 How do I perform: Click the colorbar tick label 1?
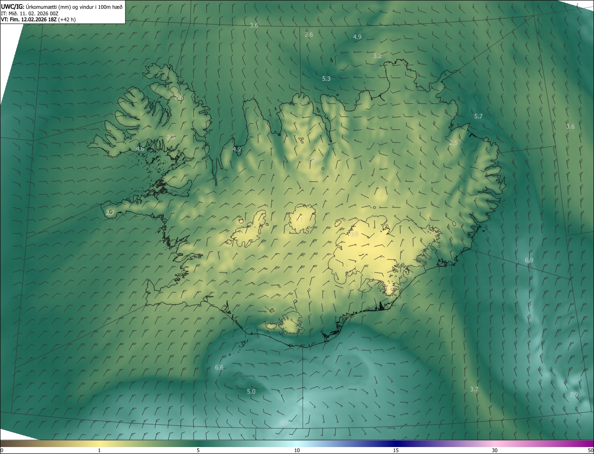coord(99,451)
